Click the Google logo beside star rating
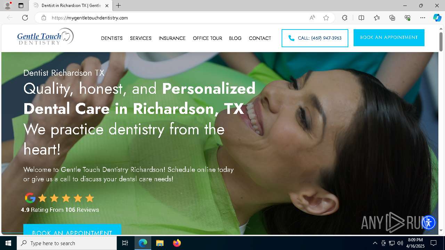This screenshot has height=250, width=445. (30, 198)
